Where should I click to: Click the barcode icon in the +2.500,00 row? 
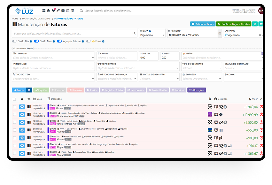coord(29,122)
